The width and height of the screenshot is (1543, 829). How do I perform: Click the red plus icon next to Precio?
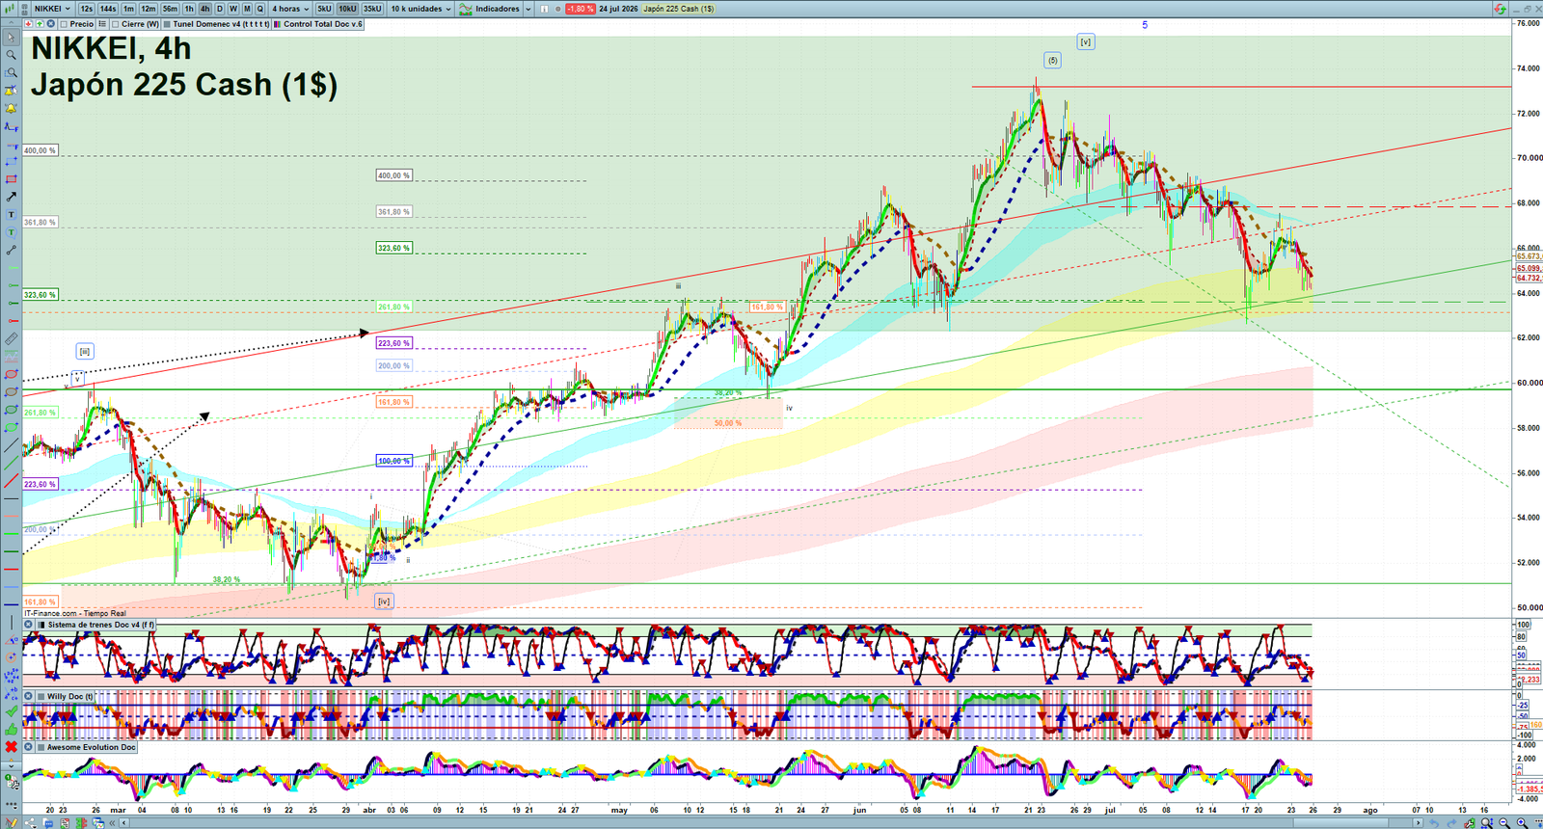[x=29, y=24]
